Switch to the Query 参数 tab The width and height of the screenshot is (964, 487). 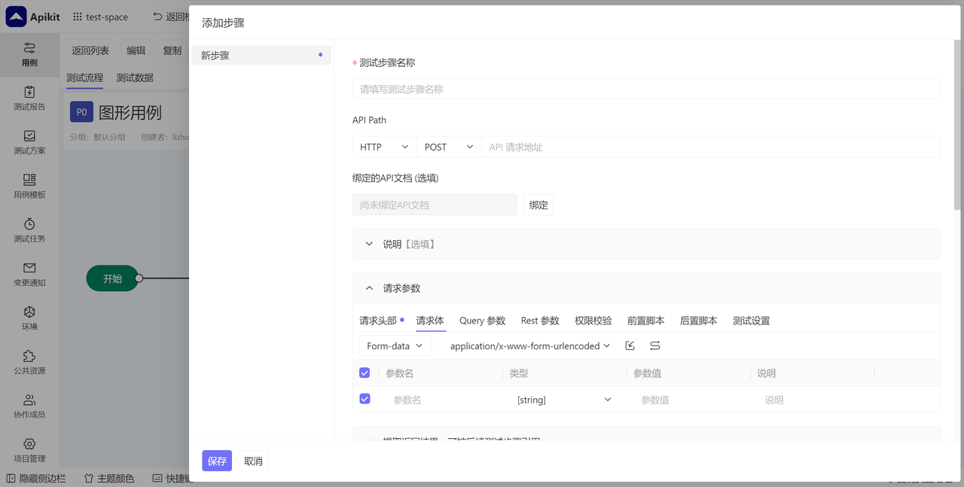click(x=482, y=321)
